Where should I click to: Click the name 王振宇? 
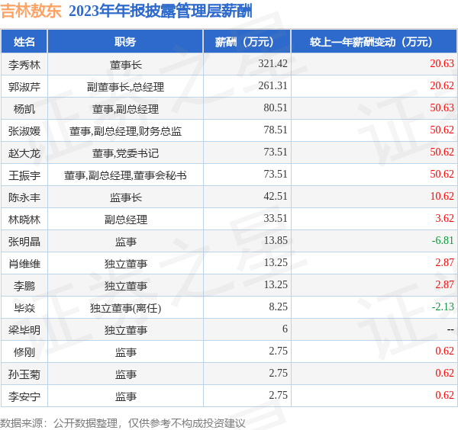pyautogui.click(x=24, y=175)
